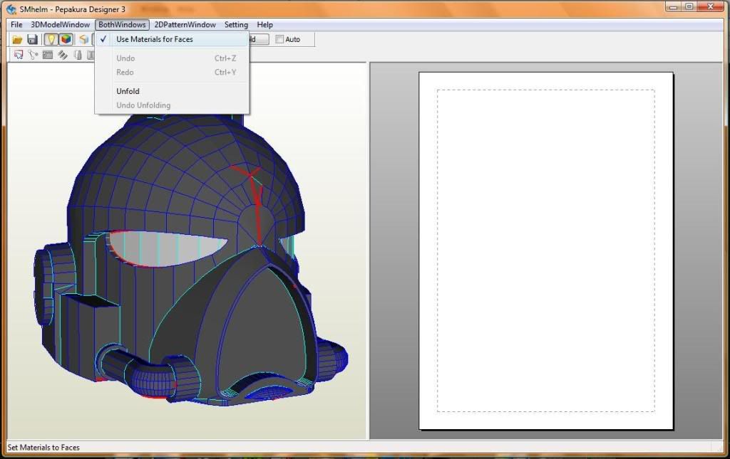Viewport: 730px width, 459px height.
Task: Choose Unfold from the BothWindows menu
Action: pos(128,91)
